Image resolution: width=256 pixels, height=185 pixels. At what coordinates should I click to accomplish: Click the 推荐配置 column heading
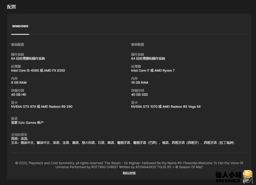click(137, 45)
